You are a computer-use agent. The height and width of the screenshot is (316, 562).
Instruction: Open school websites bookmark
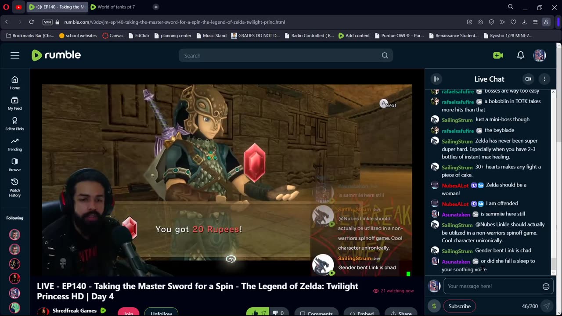pyautogui.click(x=78, y=36)
